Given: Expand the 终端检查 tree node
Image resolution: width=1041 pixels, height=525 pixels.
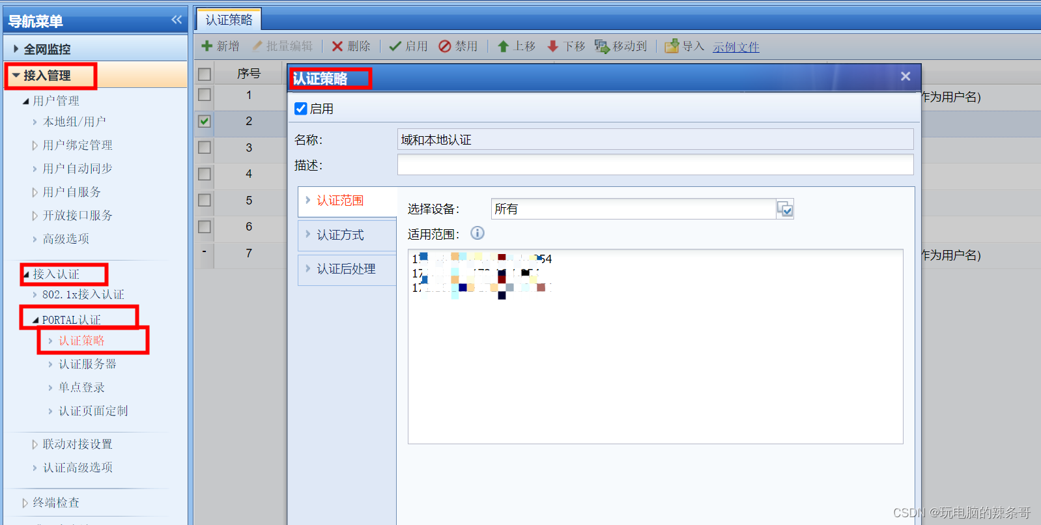Looking at the screenshot, I should (25, 503).
